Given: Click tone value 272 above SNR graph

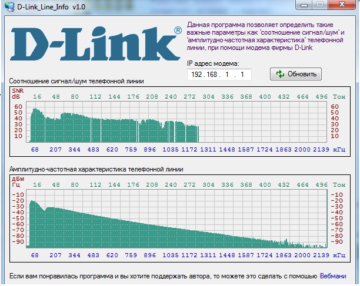Looking at the screenshot, I should (x=189, y=97).
